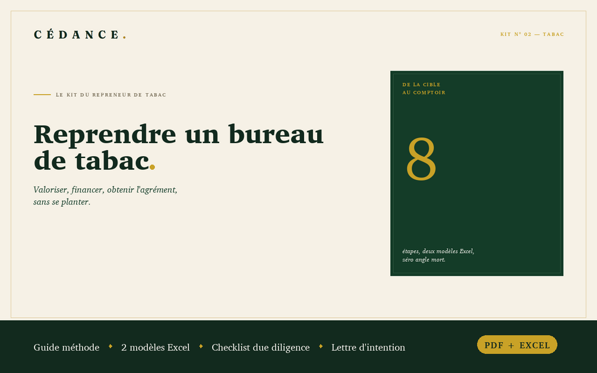This screenshot has height=373, width=597.
Task: Click the big gold number 8 on the cover
Action: pyautogui.click(x=421, y=159)
